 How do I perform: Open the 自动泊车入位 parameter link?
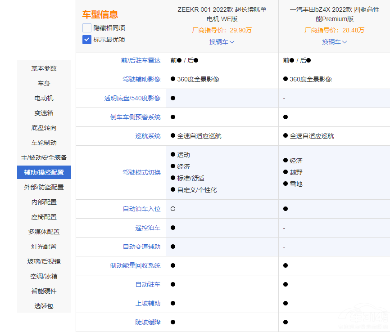click(141, 209)
